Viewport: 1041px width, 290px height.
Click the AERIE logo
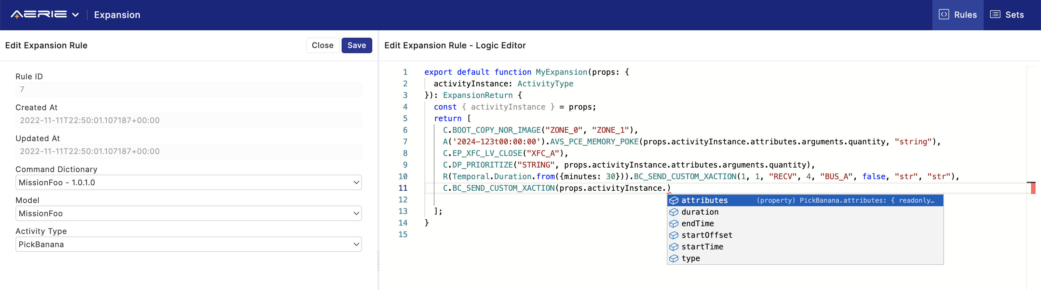[38, 15]
